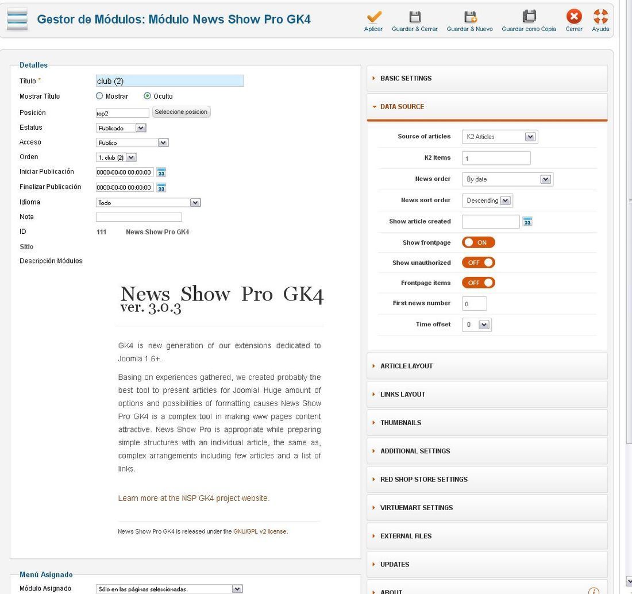
Task: Expand the THUMBNAILS panel
Action: click(487, 423)
